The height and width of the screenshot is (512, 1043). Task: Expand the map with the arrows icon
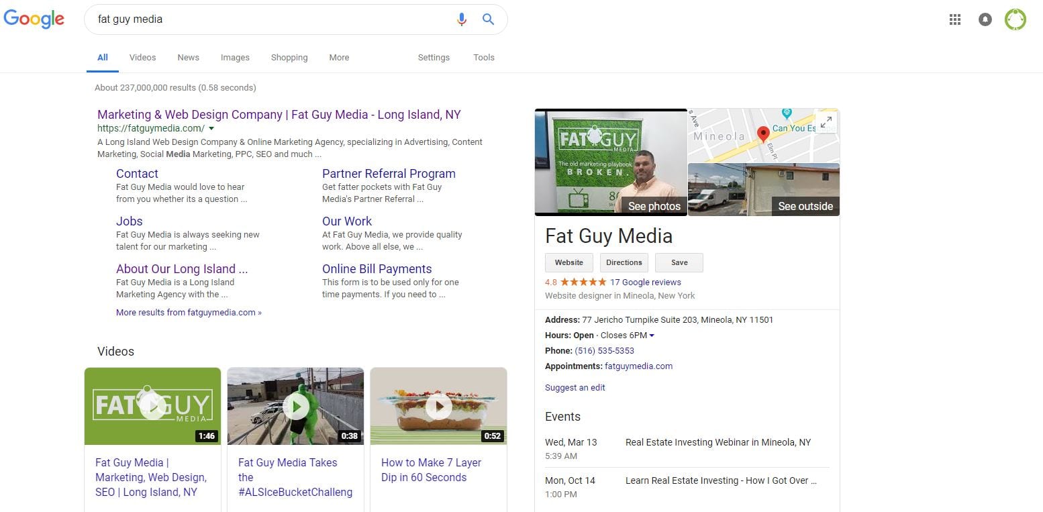(826, 122)
